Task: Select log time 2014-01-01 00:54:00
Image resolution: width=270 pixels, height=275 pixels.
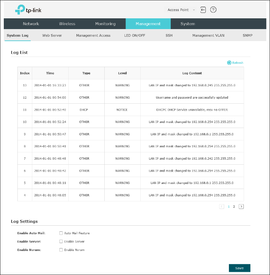Action: [x=50, y=97]
